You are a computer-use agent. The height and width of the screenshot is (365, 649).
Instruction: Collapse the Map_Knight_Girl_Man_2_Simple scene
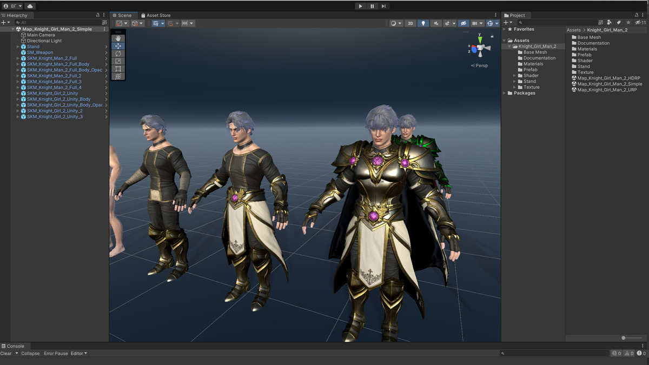click(13, 29)
